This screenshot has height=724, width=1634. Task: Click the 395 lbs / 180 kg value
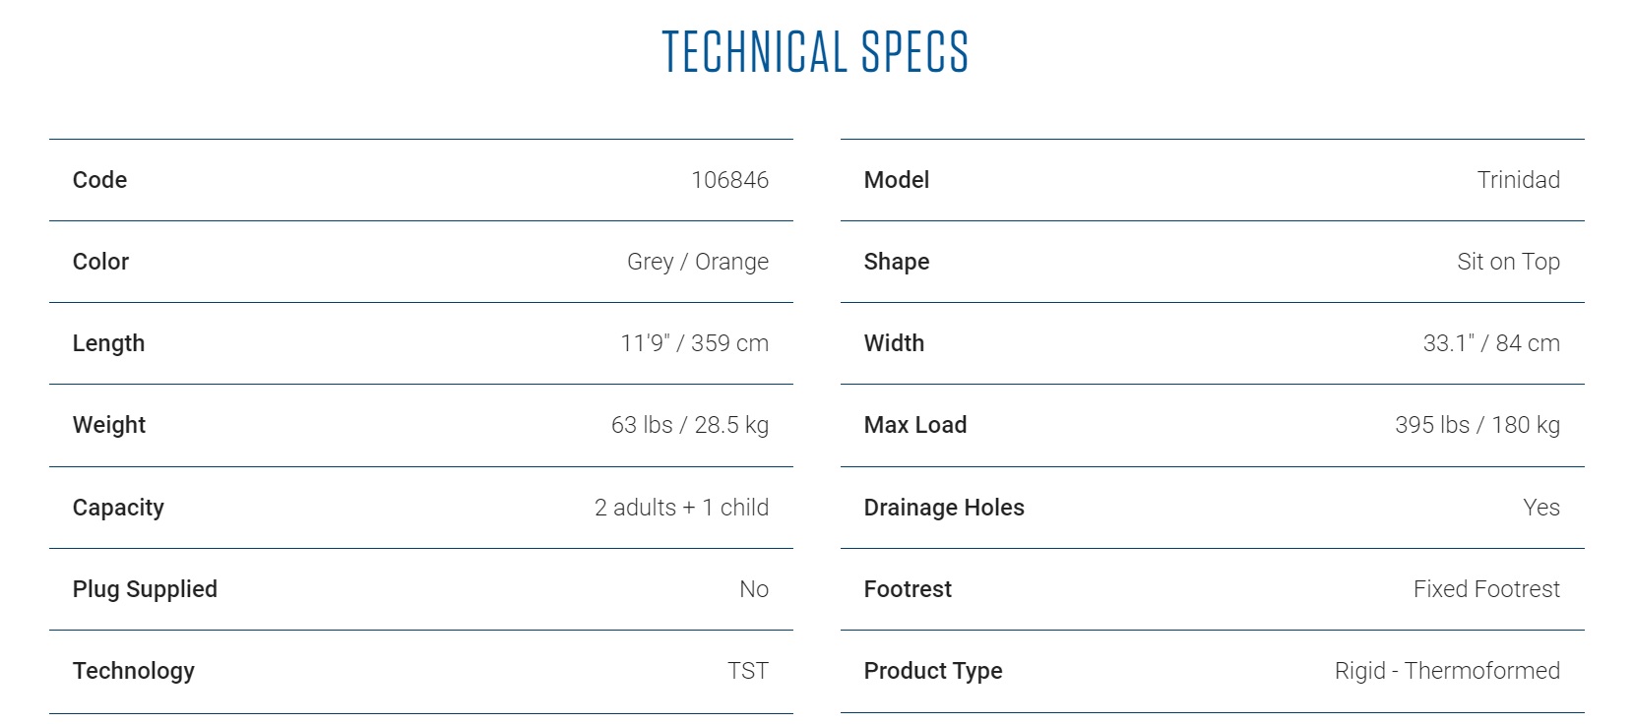click(x=1477, y=425)
